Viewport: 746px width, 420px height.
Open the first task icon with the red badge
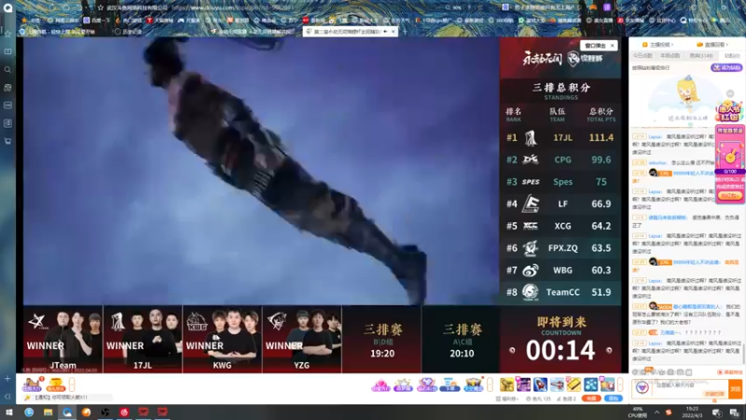tap(33, 385)
